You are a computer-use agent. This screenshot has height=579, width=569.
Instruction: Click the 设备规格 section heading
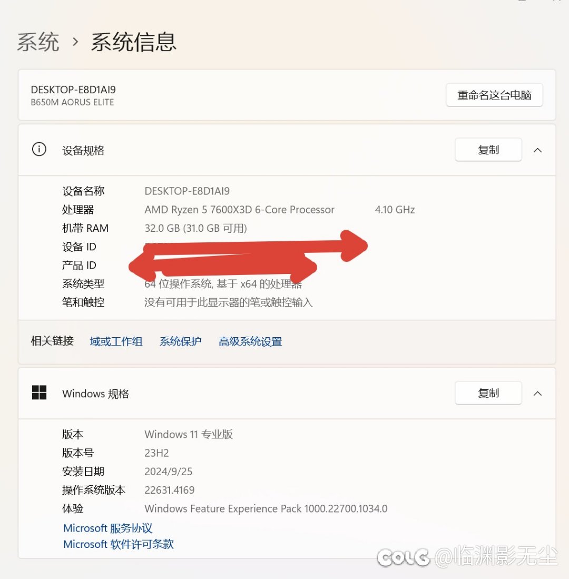point(83,150)
